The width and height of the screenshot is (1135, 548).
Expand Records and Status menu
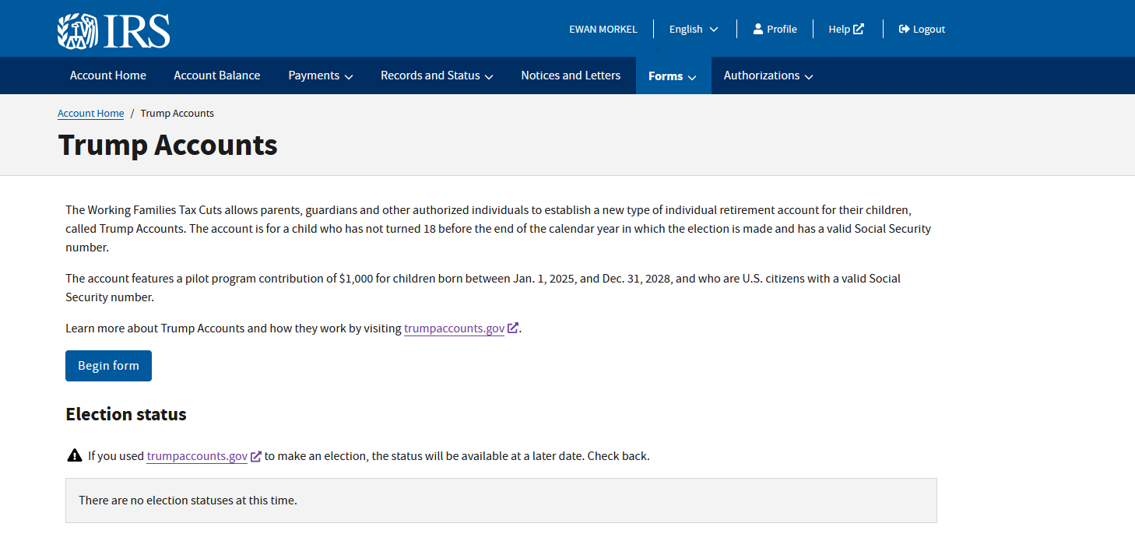(437, 76)
